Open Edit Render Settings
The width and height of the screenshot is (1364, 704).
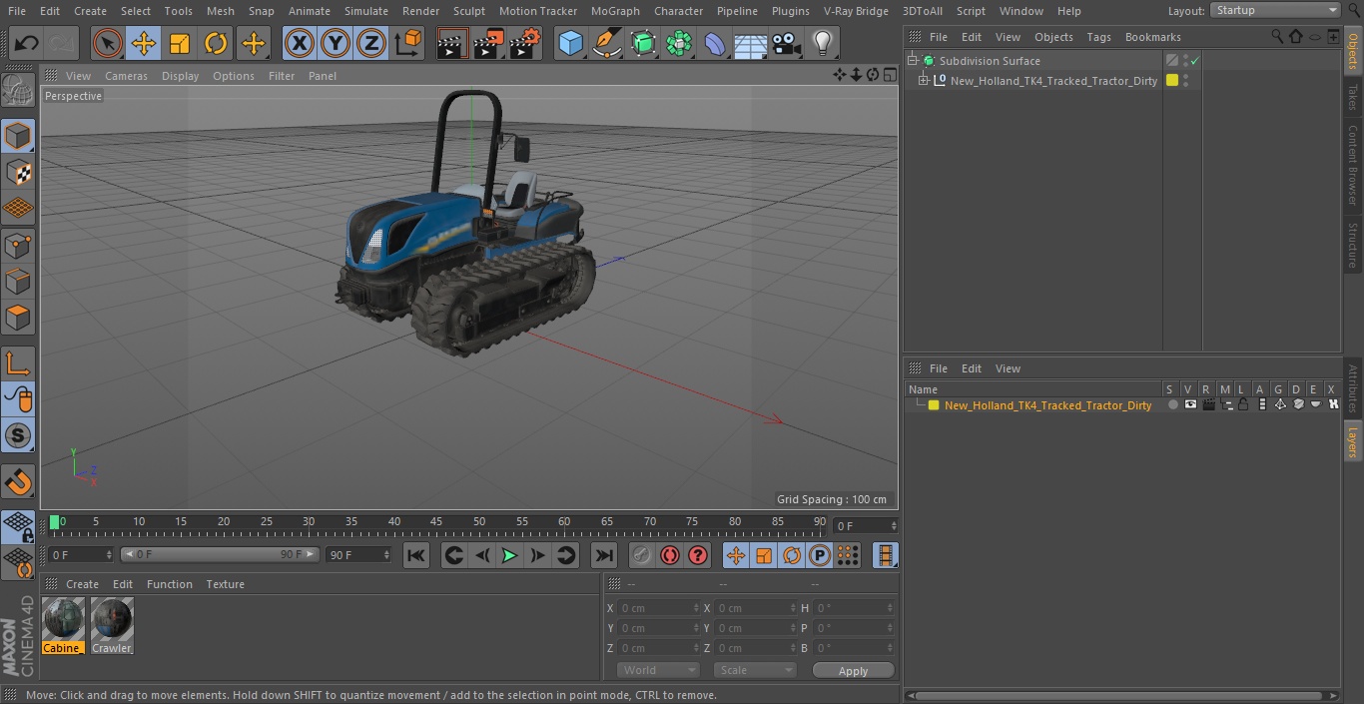(525, 43)
